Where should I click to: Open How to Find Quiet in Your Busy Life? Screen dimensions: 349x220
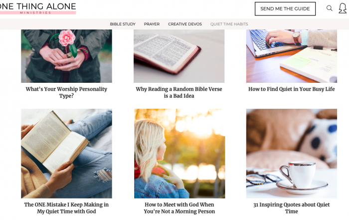[x=292, y=89]
